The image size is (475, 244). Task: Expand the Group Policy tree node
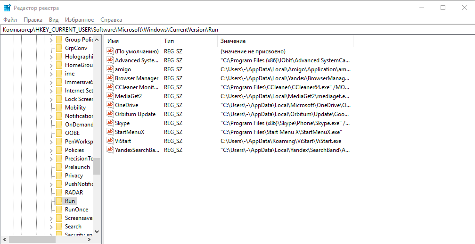[51, 40]
